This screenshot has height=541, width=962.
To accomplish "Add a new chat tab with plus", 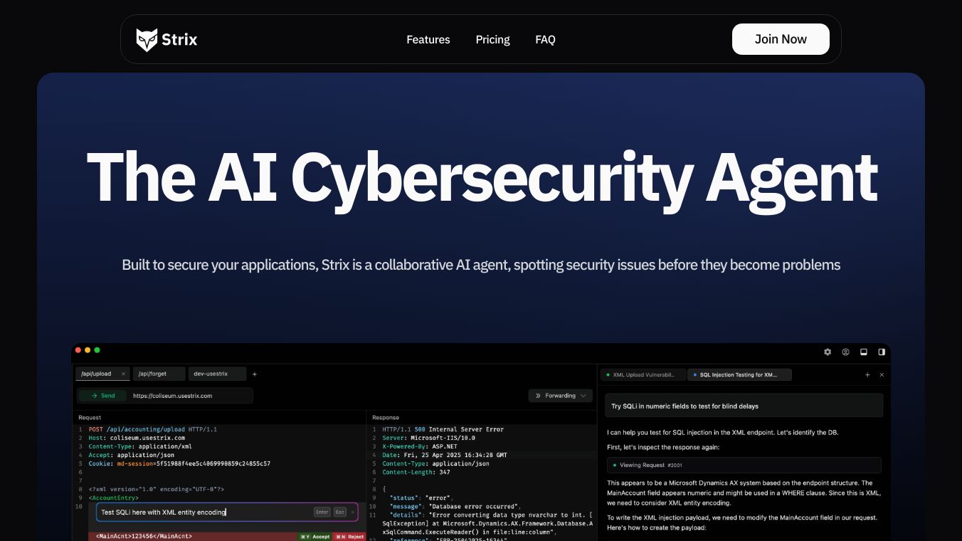I will 867,374.
